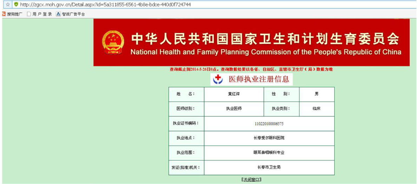Viewport: 417px width, 184px height.
Task: Click the gender value 男
Action: pyautogui.click(x=317, y=94)
